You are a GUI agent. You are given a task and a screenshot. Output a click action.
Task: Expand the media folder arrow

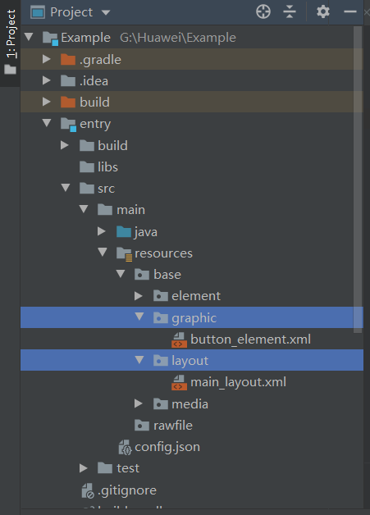[x=139, y=403]
